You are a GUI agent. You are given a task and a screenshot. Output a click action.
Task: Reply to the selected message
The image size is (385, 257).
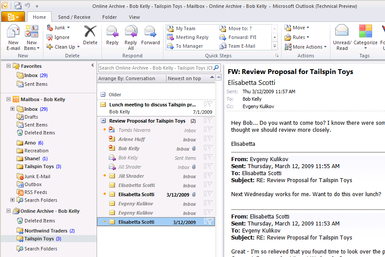pyautogui.click(x=112, y=35)
